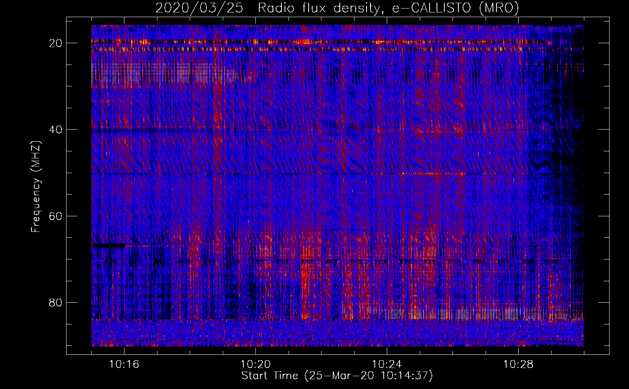Screen dimensions: 629x389
Task: Click the '10:20' time tick label
Action: coord(256,364)
